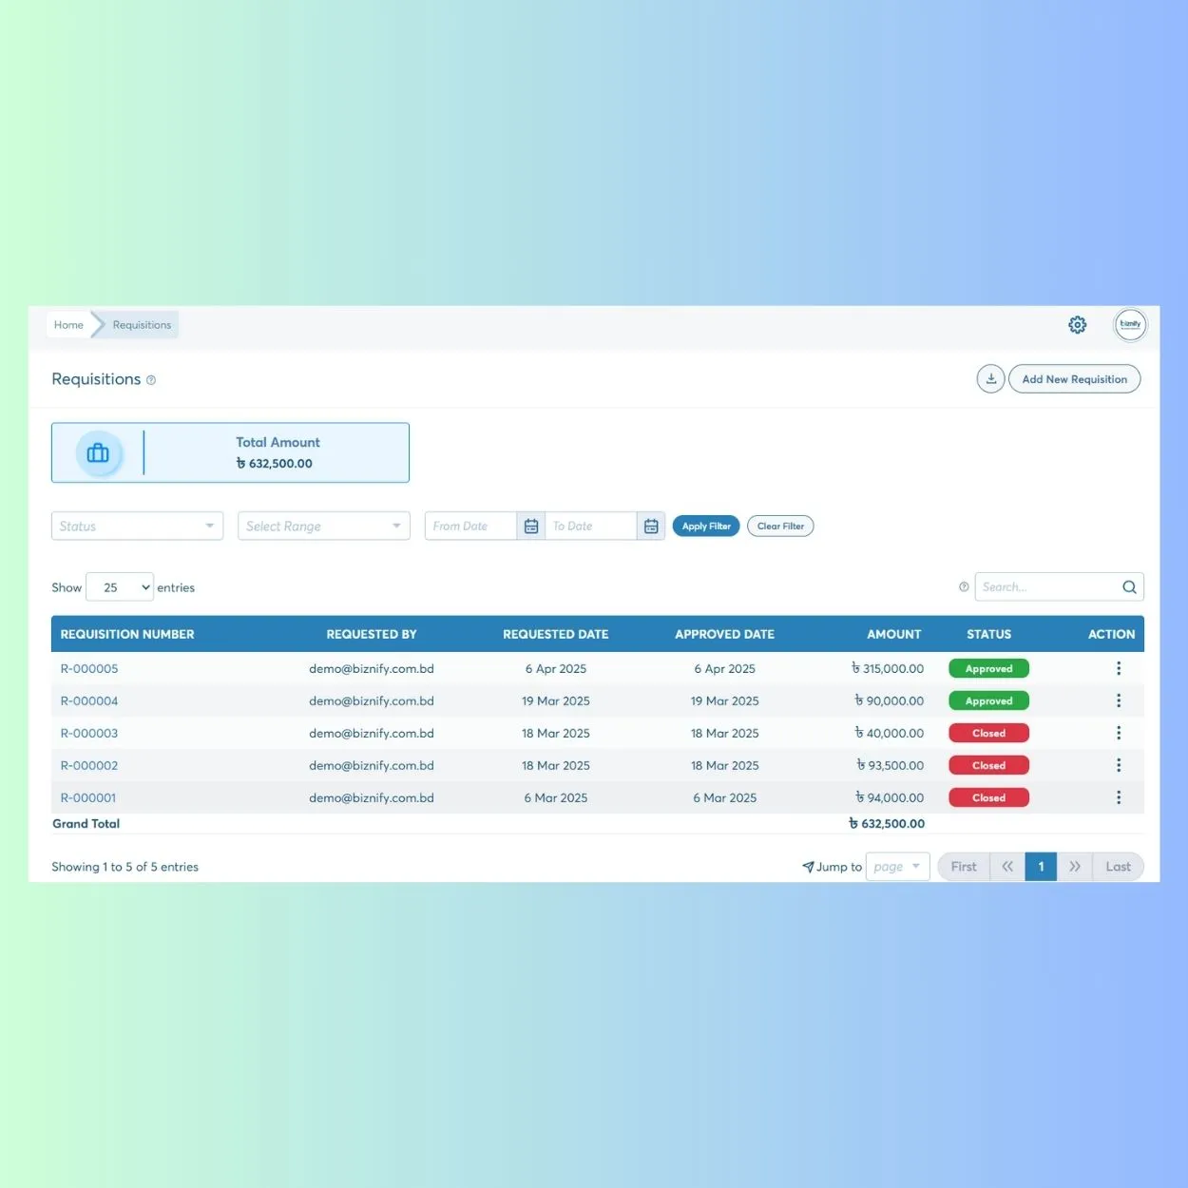Open the action menu for R-000005
The width and height of the screenshot is (1188, 1188).
pyautogui.click(x=1119, y=668)
